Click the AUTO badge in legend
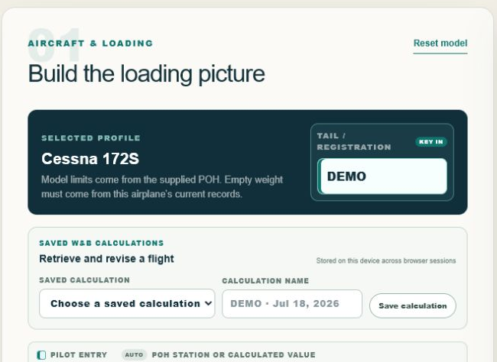The height and width of the screenshot is (362, 497). click(134, 354)
